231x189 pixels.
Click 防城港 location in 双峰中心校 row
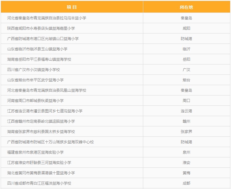coord(186,142)
